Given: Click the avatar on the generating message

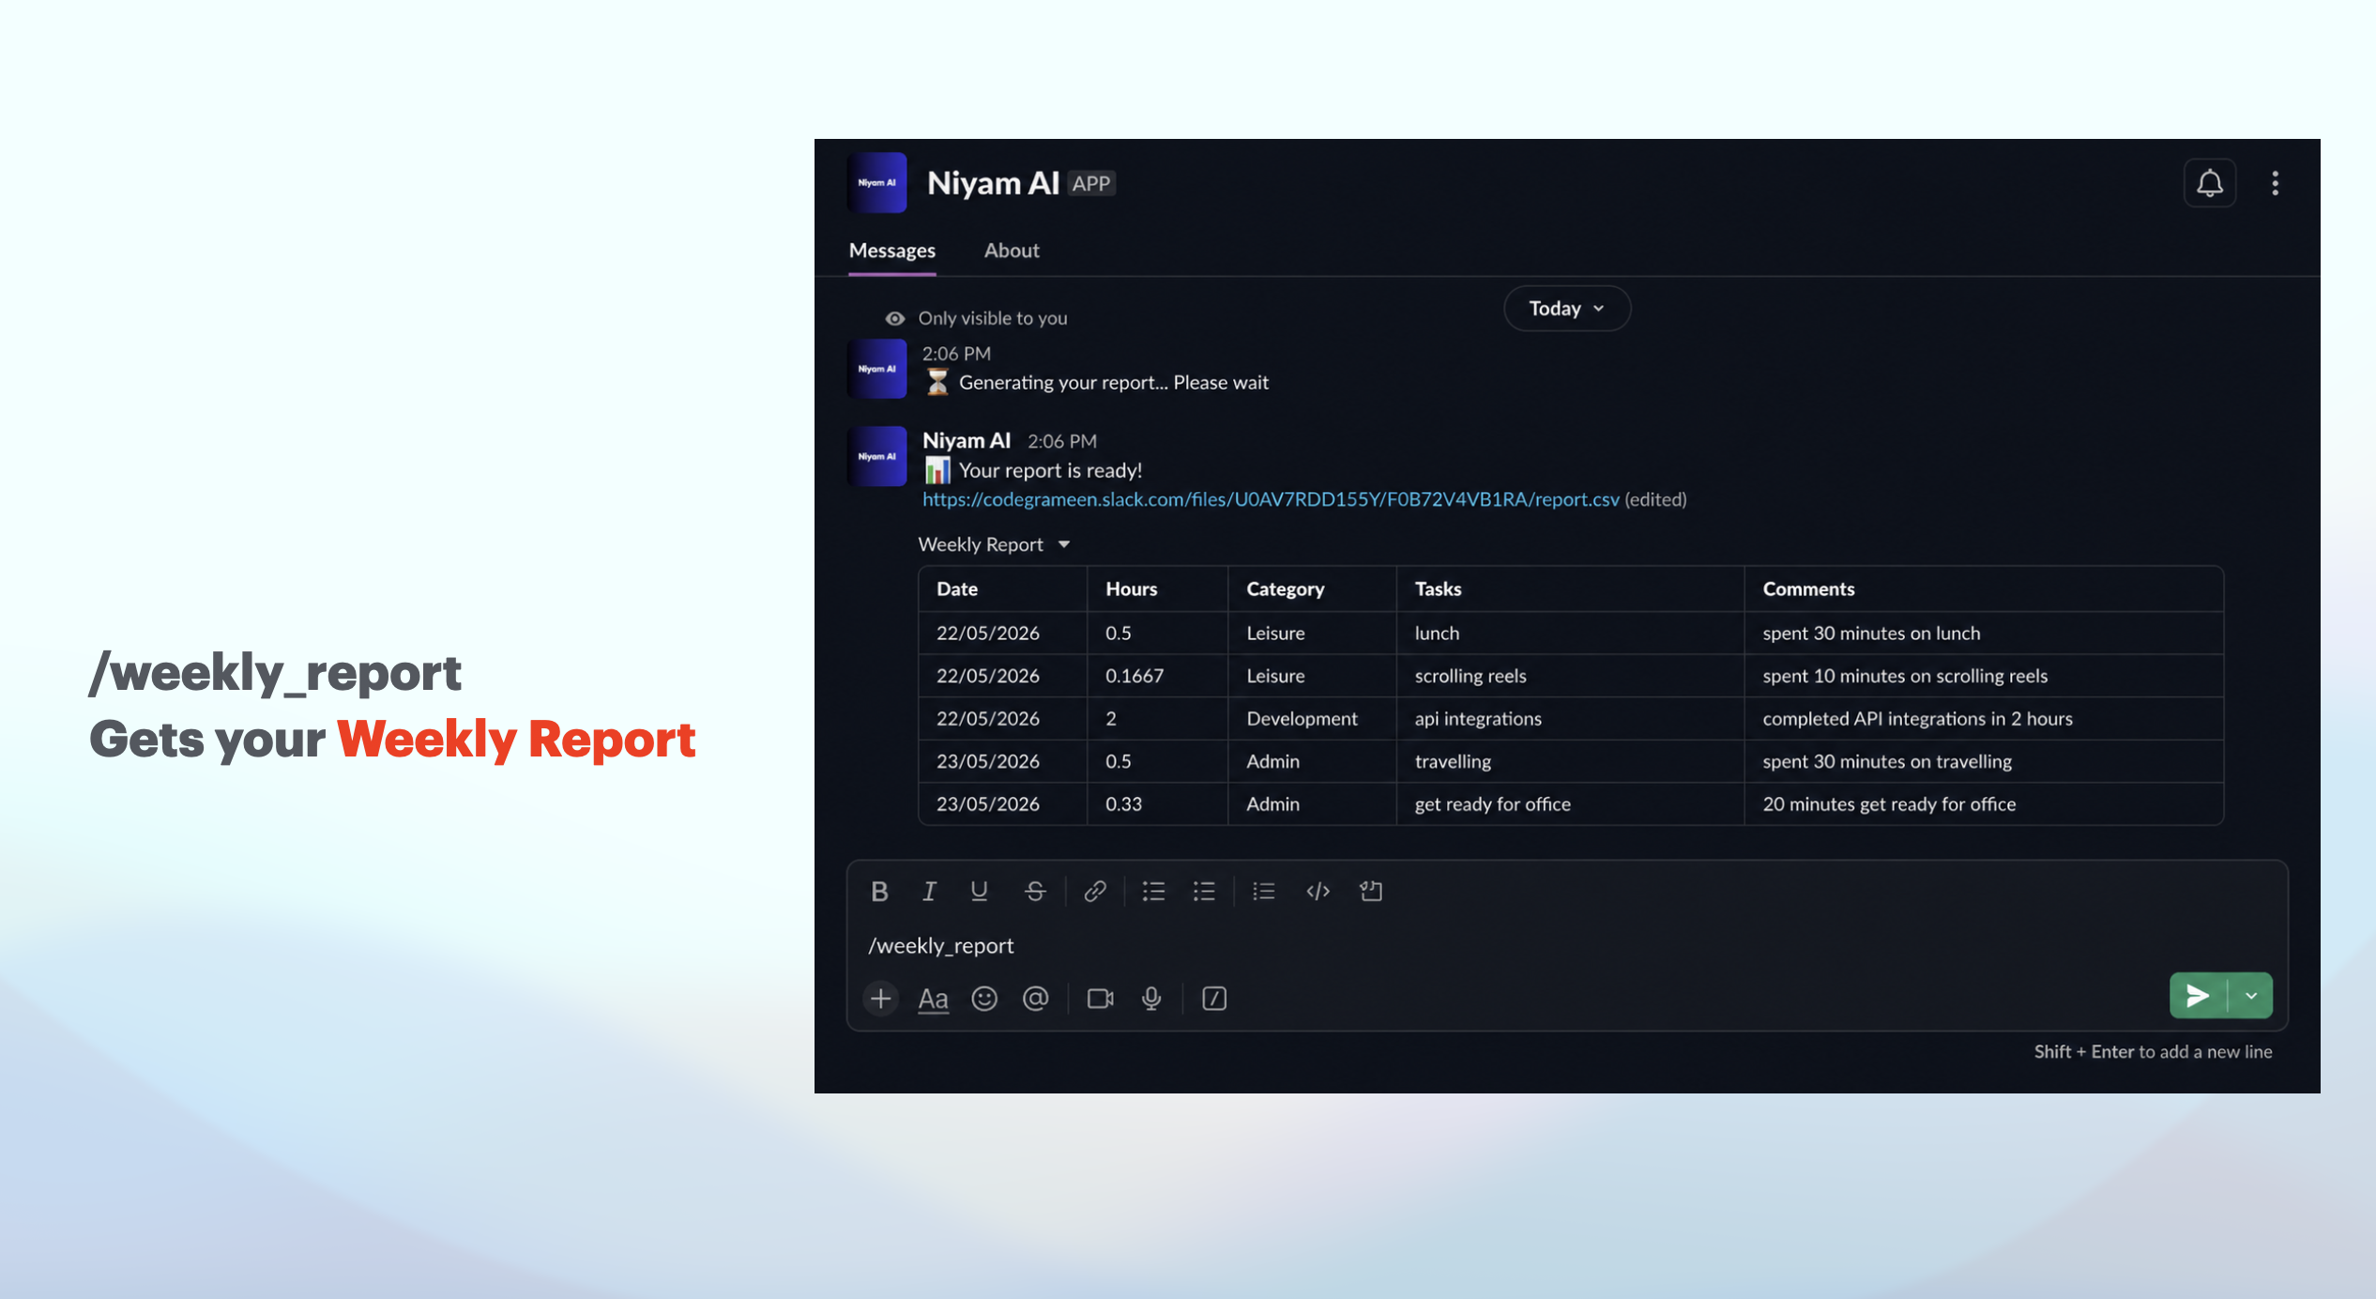Looking at the screenshot, I should [877, 369].
